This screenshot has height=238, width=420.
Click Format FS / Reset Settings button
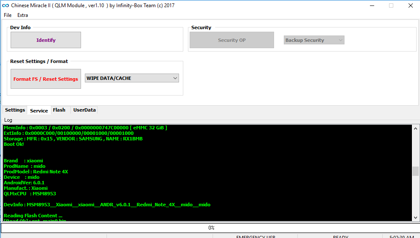pos(46,79)
